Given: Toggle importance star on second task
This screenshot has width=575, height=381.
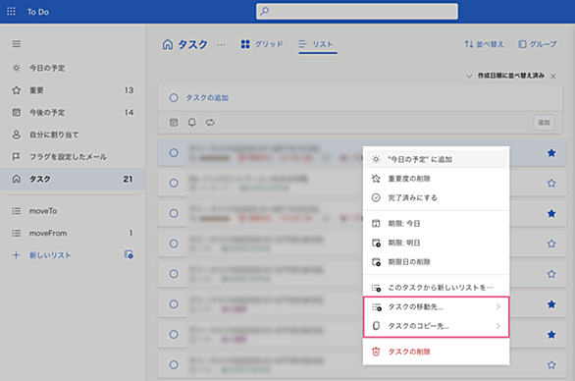Looking at the screenshot, I should (551, 184).
